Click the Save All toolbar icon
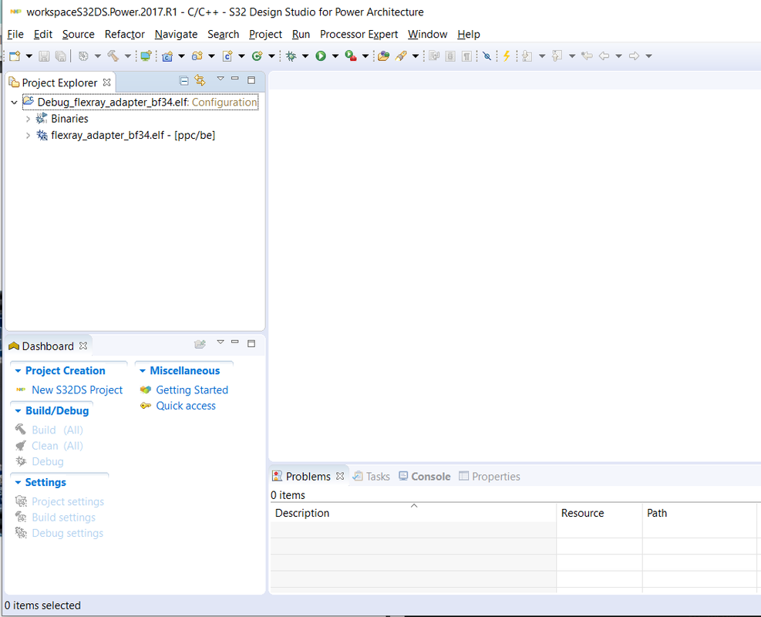Screen dimensions: 761x617 (61, 56)
